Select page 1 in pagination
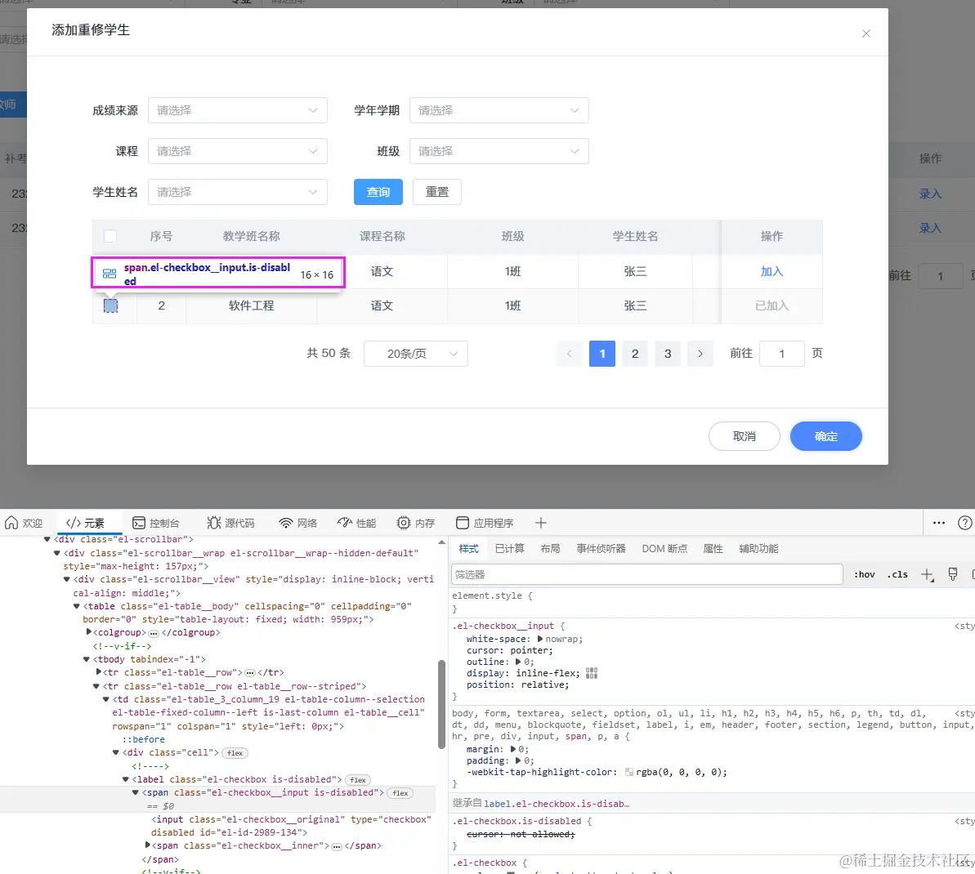The height and width of the screenshot is (874, 975). (602, 354)
